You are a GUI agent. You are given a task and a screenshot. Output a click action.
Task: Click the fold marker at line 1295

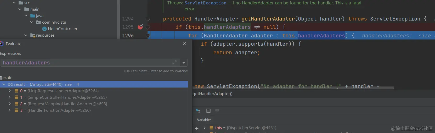[148, 27]
